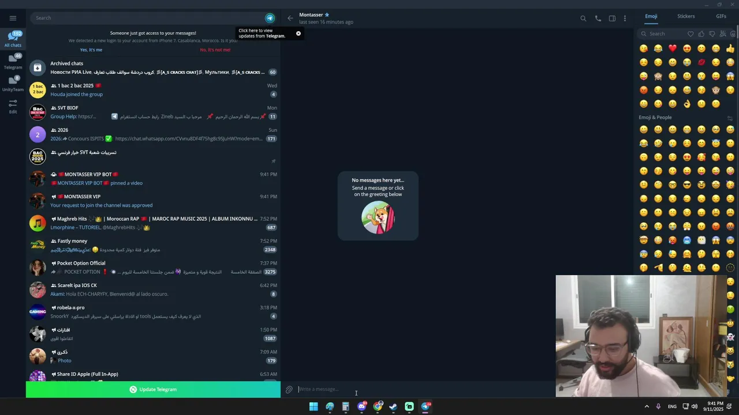The image size is (739, 415).
Task: Search in the Montasser chat
Action: 583,18
